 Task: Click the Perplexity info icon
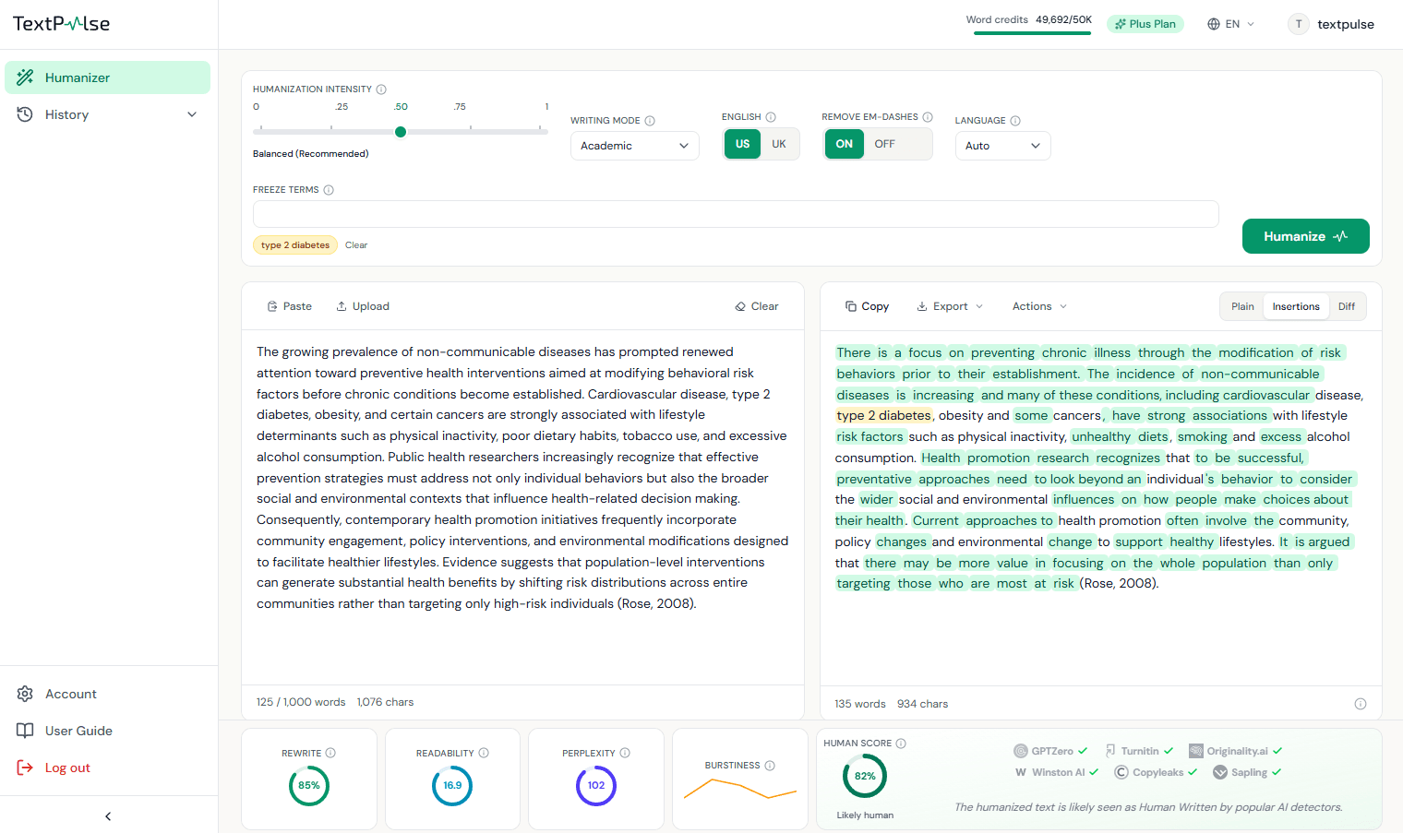click(625, 754)
